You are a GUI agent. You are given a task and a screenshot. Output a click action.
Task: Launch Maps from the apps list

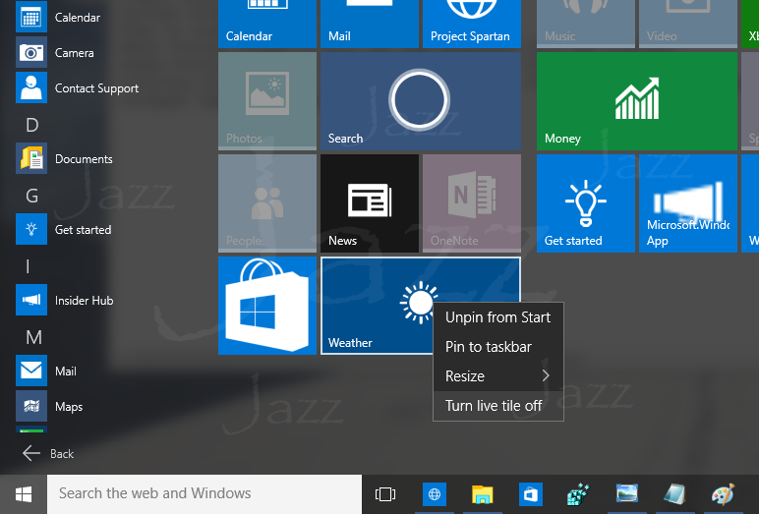(49, 407)
